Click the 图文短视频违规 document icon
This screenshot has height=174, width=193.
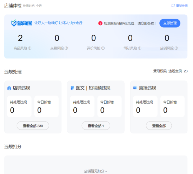[72, 88]
